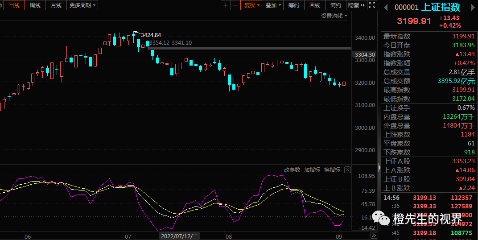
Task: Click 加指标 to add indicator
Action: 312,170
